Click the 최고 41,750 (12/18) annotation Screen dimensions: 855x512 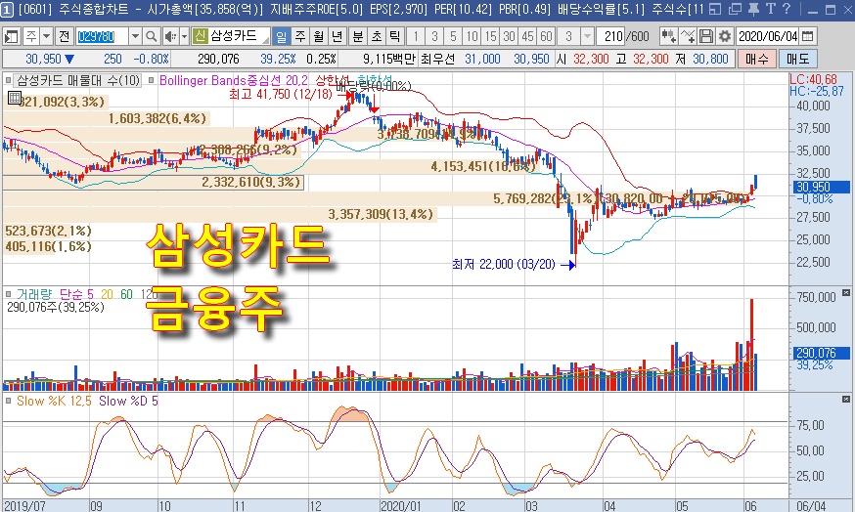click(x=281, y=94)
